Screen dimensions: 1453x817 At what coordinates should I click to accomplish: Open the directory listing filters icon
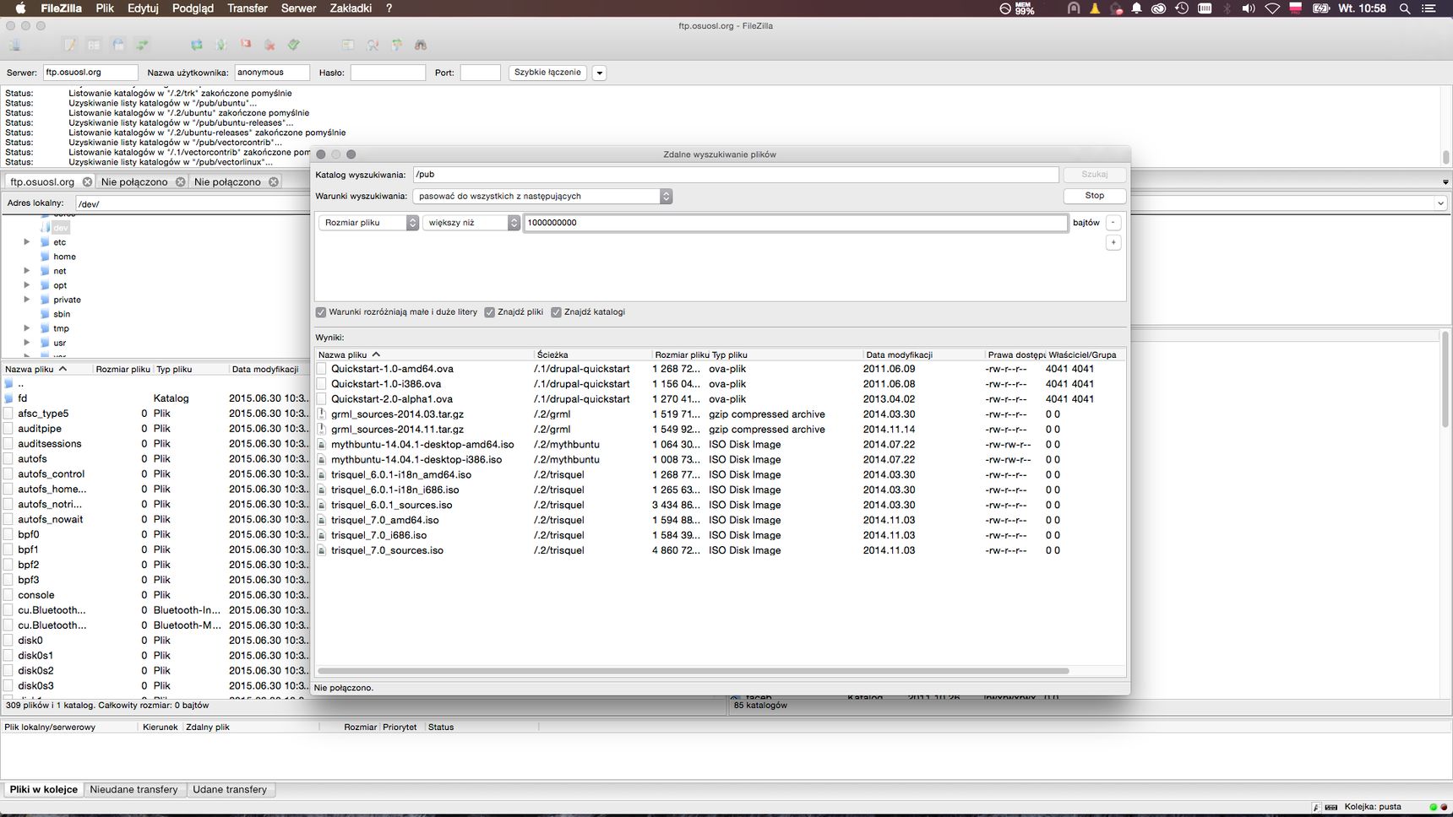(x=348, y=45)
